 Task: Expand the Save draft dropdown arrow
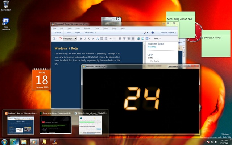(x=95, y=33)
